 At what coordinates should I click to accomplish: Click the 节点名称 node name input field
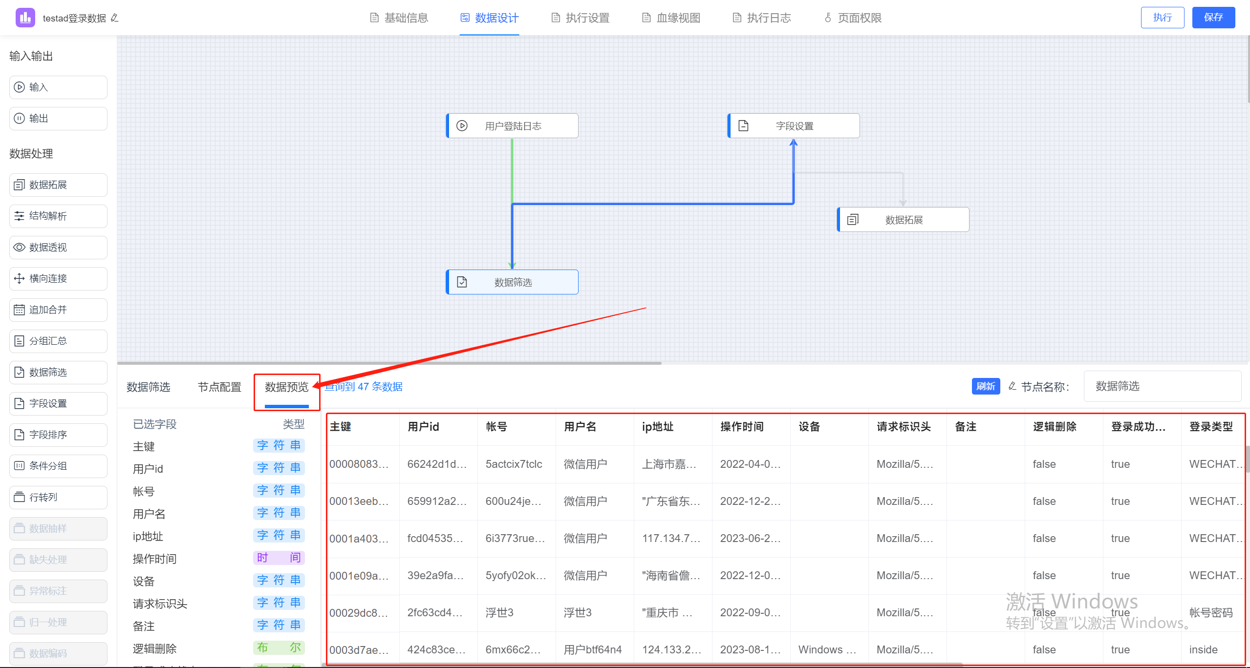click(x=1162, y=386)
